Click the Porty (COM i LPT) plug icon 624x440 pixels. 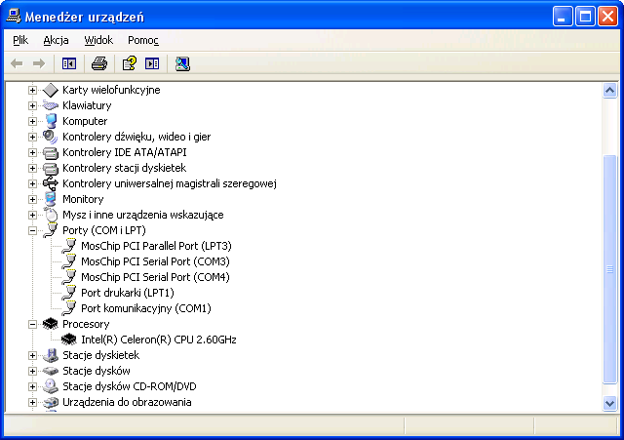(x=50, y=230)
